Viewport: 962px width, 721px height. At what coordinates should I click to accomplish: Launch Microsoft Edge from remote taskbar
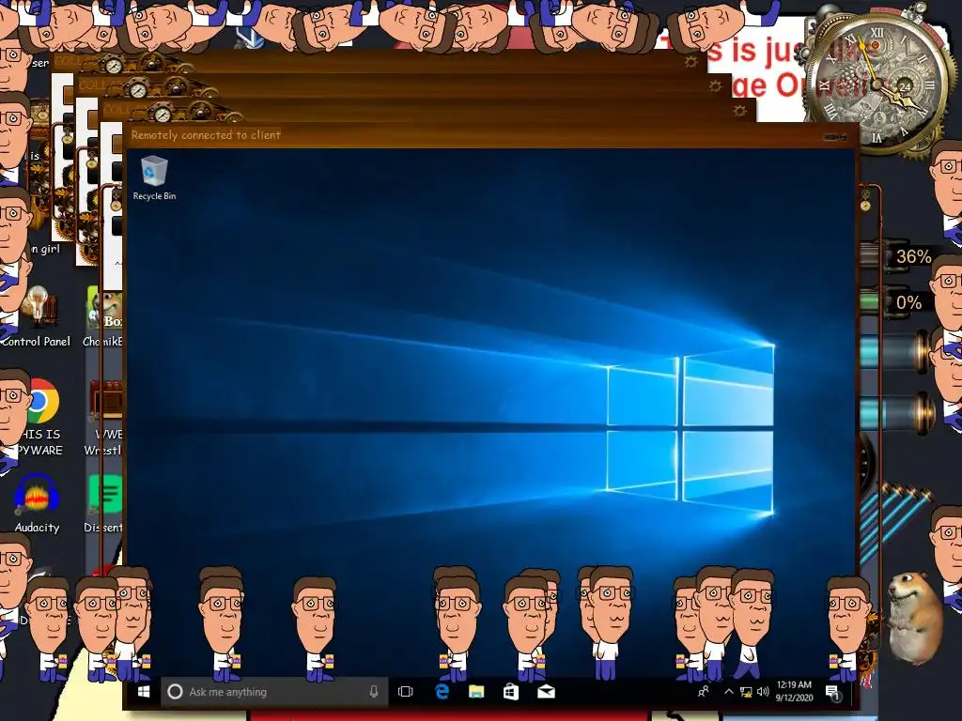pos(442,692)
